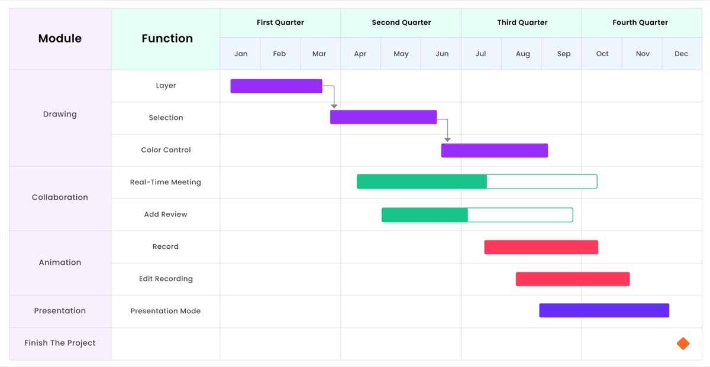The width and height of the screenshot is (710, 367).
Task: Click the Animation module cell
Action: pyautogui.click(x=60, y=262)
